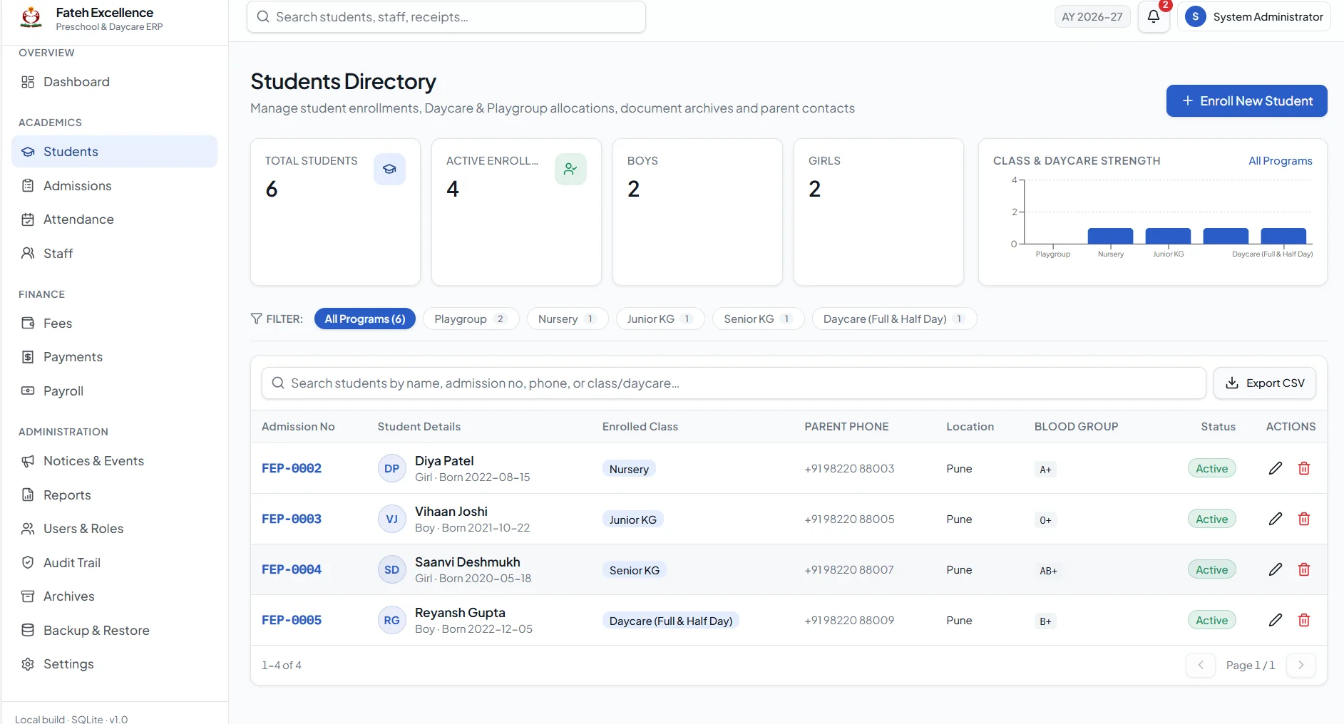The image size is (1344, 724).
Task: Open the AY 2026-27 academic year selector
Action: (1092, 16)
